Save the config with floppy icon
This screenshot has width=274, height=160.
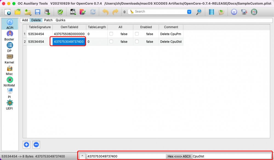click(38, 12)
